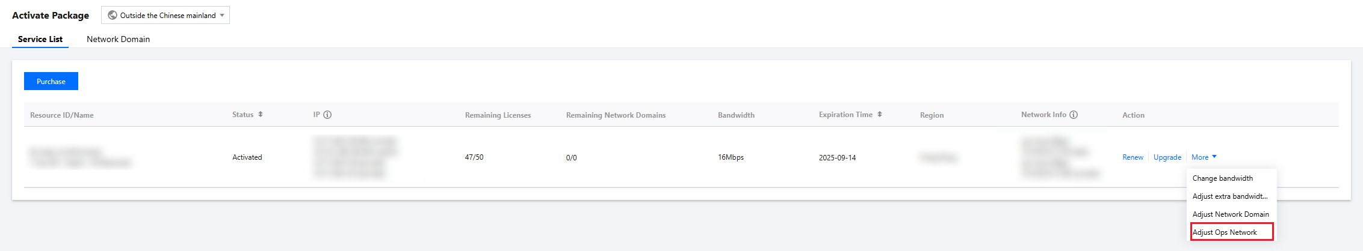Click the Renew link
This screenshot has width=1363, height=251.
[x=1133, y=157]
